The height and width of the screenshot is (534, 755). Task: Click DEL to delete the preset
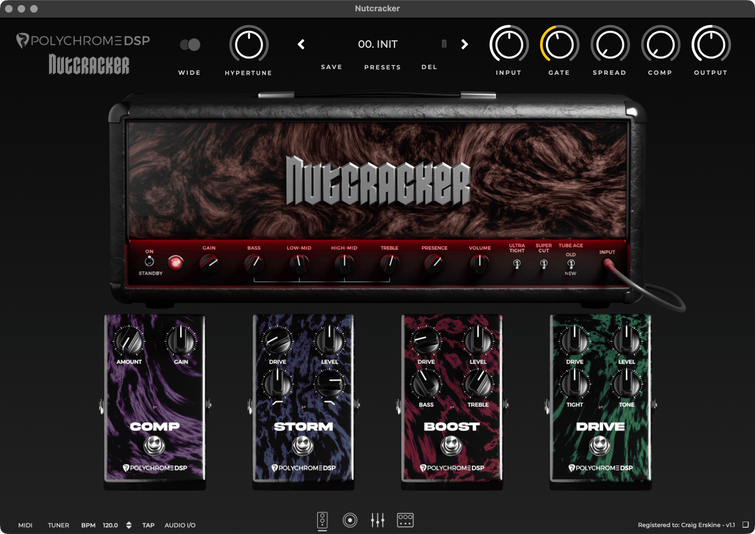click(430, 67)
